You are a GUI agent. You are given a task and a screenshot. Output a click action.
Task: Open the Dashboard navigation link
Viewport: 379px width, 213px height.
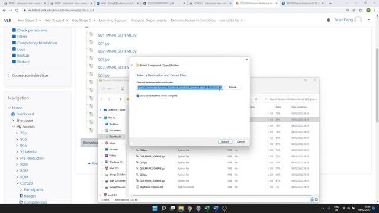click(x=25, y=114)
